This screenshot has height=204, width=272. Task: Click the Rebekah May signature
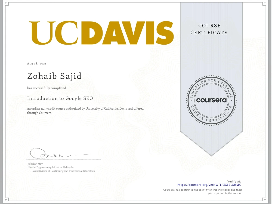60,153
